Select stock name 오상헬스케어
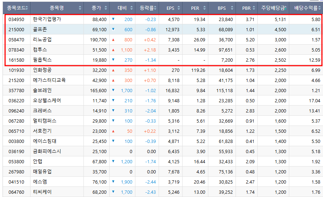323x197 pixels. pos(47,100)
